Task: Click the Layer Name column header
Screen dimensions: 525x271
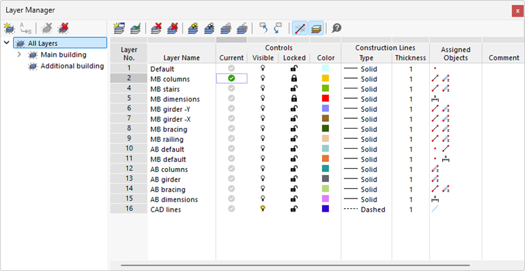Action: tap(182, 58)
